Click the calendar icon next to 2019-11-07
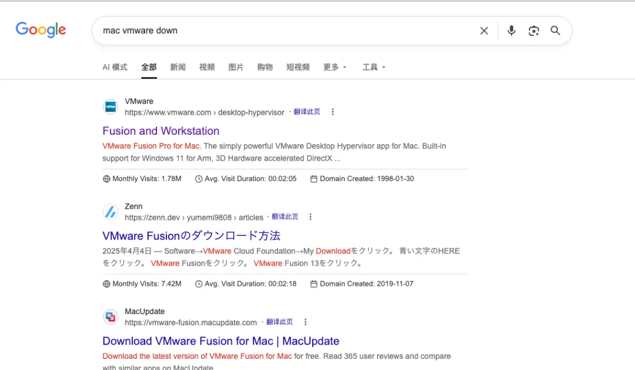635x370 pixels. (313, 284)
